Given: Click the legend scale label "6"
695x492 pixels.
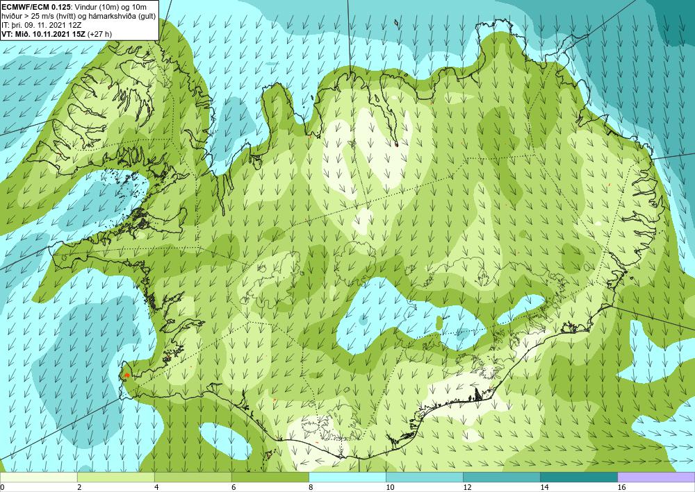Looking at the screenshot, I should pos(234,488).
